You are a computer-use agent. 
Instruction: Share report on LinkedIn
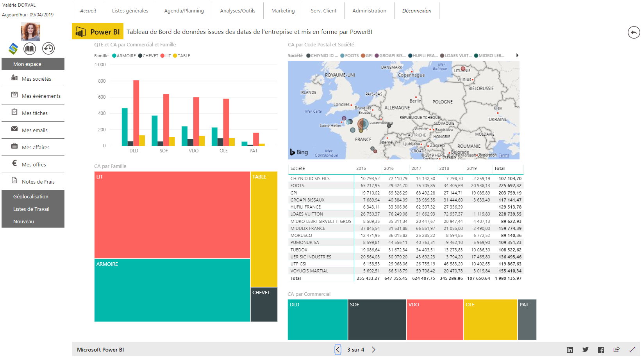[x=570, y=350]
